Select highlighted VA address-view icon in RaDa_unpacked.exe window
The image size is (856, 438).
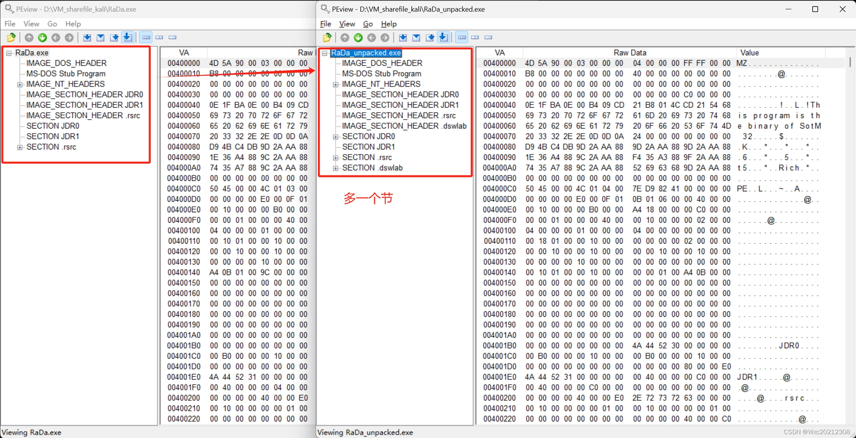443,38
